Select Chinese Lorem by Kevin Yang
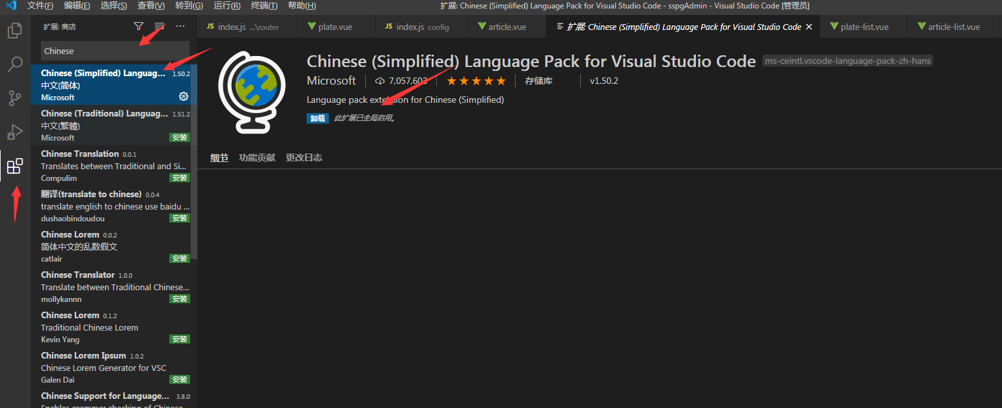The height and width of the screenshot is (408, 1002). click(x=114, y=327)
